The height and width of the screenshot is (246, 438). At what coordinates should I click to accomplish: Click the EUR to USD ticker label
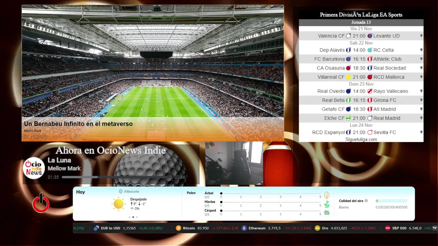point(111,228)
